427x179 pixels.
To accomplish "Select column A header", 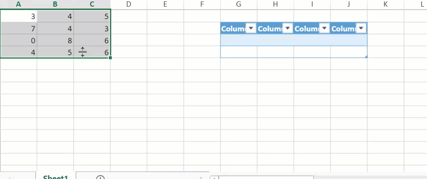I will tap(18, 4).
